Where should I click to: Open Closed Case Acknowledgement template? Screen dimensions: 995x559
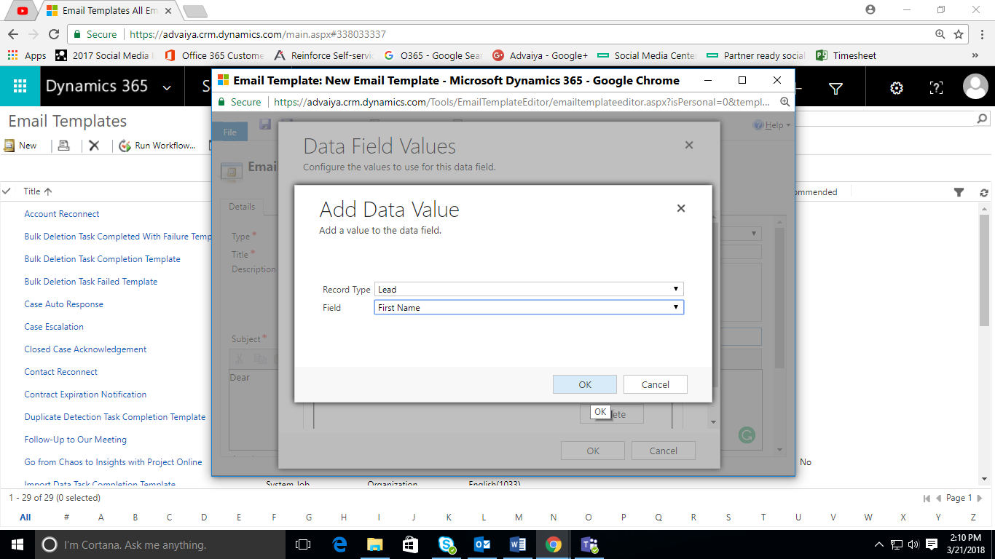pyautogui.click(x=85, y=349)
